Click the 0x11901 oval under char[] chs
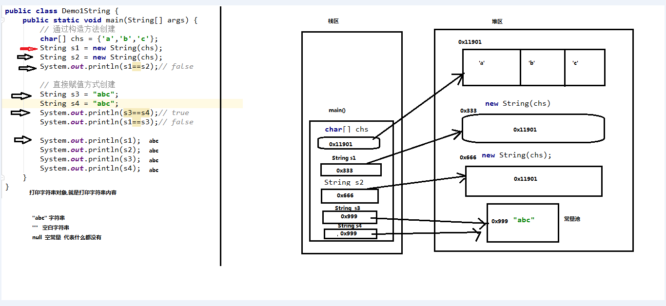 (348, 143)
